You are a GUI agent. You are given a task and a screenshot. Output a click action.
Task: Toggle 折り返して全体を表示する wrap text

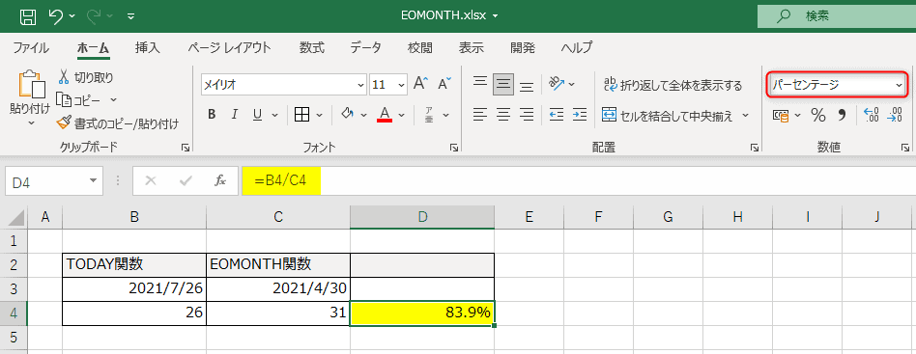673,85
